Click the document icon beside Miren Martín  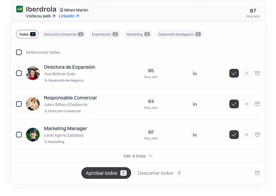61,10
